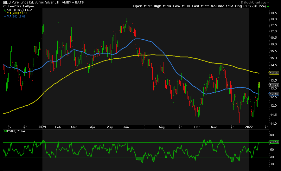Click the 18.5 price axis label
281x171 pixels.
[273, 13]
